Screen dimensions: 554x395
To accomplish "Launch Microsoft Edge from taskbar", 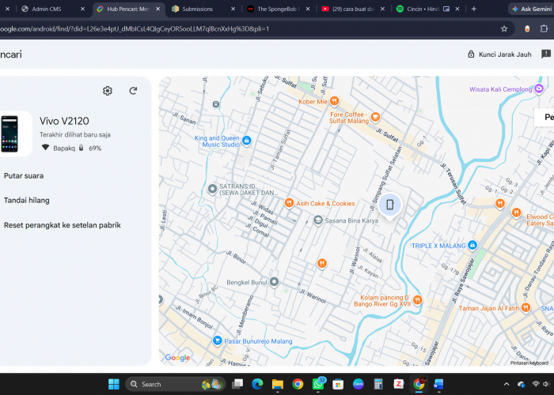I will [x=257, y=384].
